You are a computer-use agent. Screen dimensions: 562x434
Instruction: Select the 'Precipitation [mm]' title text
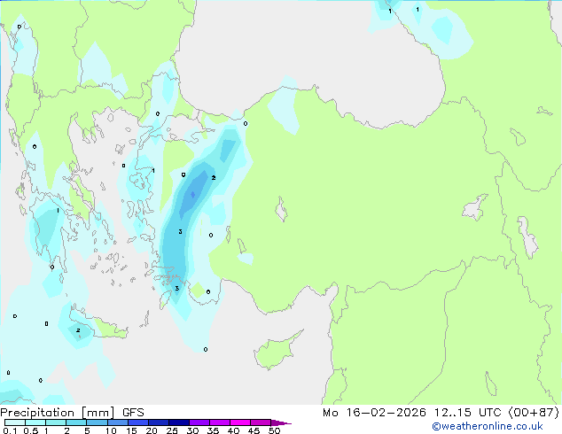[58, 413]
